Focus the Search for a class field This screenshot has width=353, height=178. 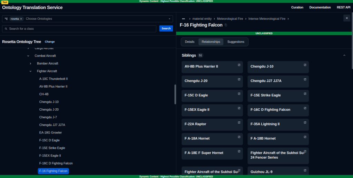coord(79,29)
